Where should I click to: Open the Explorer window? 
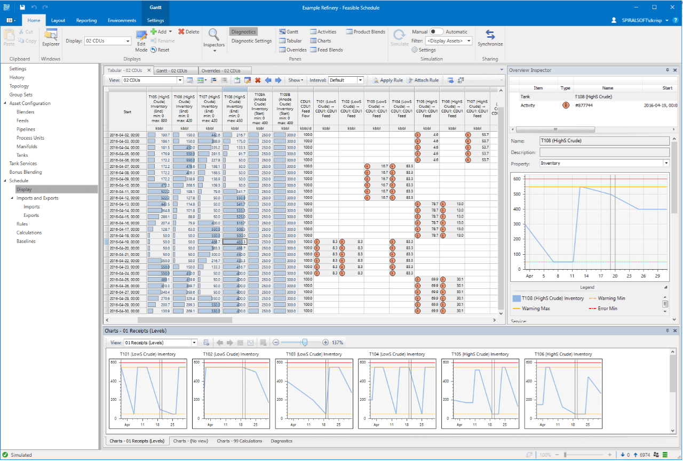point(51,38)
